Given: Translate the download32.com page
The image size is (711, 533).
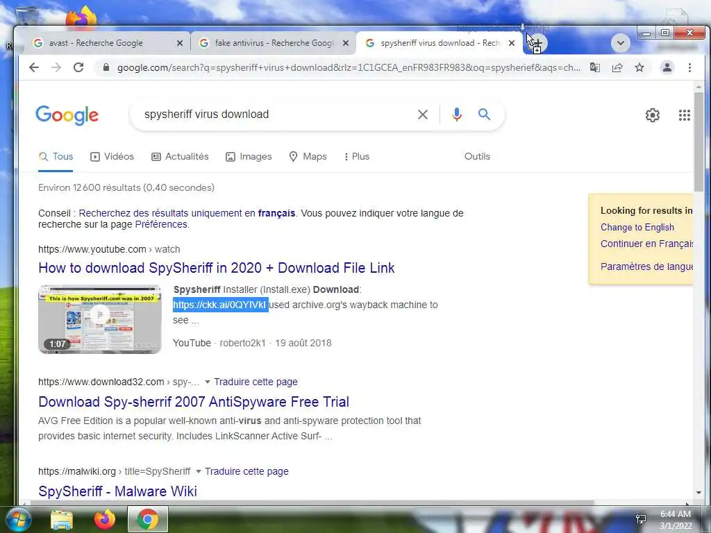Looking at the screenshot, I should [x=256, y=382].
